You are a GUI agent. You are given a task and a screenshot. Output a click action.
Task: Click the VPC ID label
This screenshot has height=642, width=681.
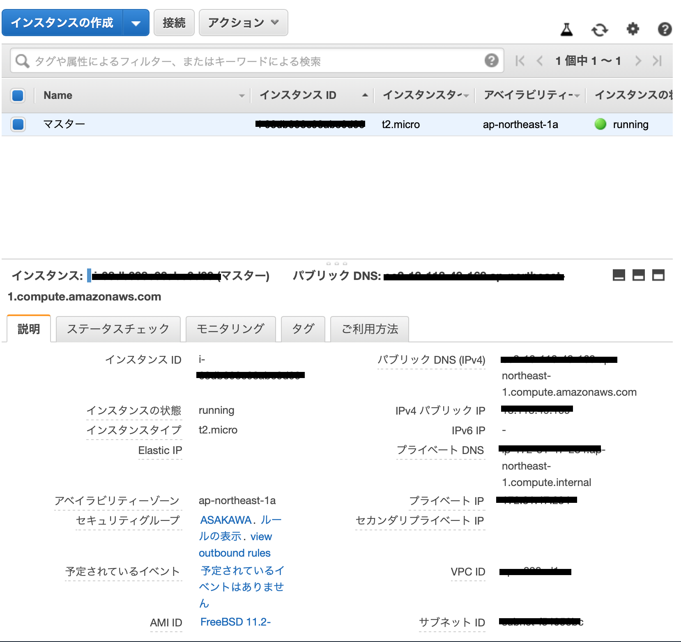coord(468,572)
